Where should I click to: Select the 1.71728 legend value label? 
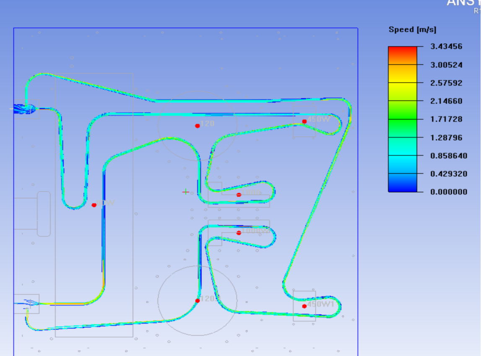(x=446, y=119)
